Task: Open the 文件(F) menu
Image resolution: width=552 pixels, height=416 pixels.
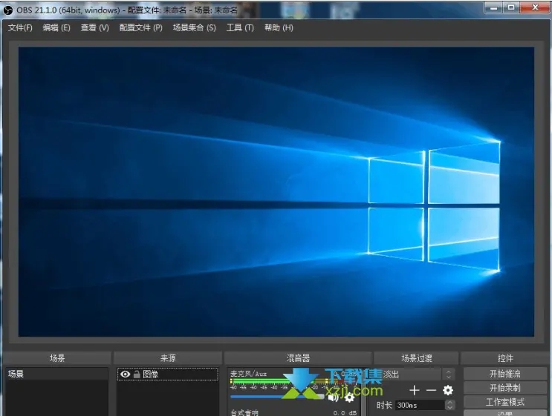Action: click(20, 27)
